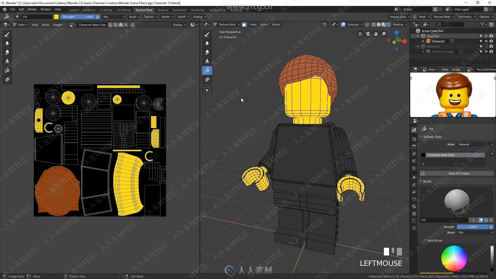Viewport: 496px width, 279px height.
Task: Add a new texture slot with plus button
Action: [492, 154]
